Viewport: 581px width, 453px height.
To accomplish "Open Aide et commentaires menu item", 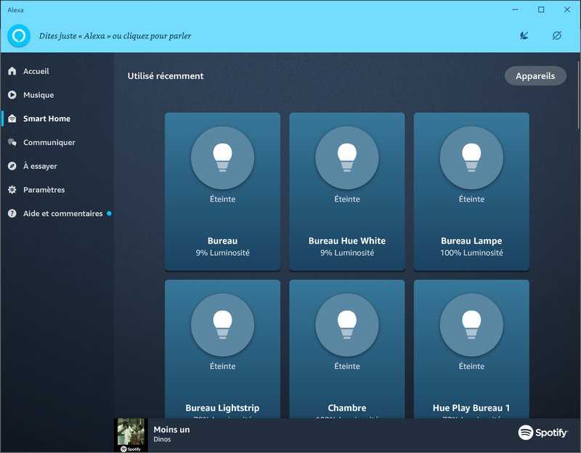I will coord(62,214).
